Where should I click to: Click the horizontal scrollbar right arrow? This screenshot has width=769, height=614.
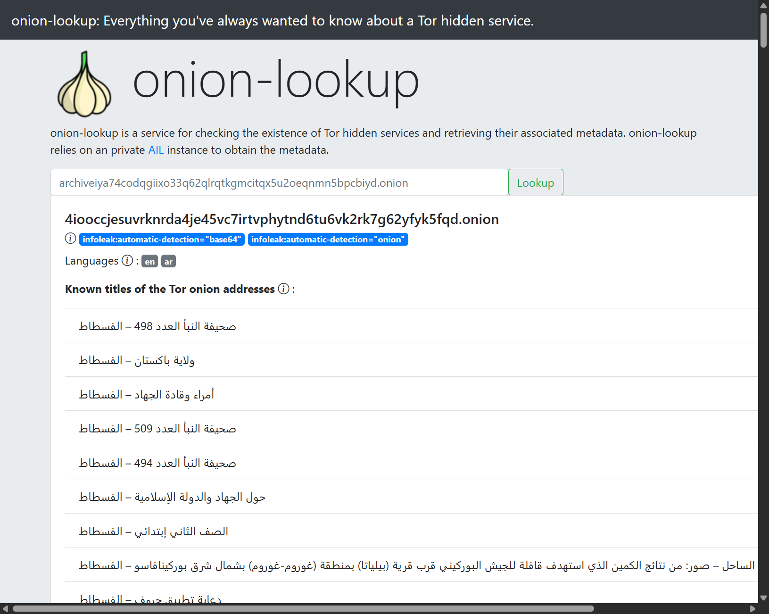pyautogui.click(x=752, y=609)
